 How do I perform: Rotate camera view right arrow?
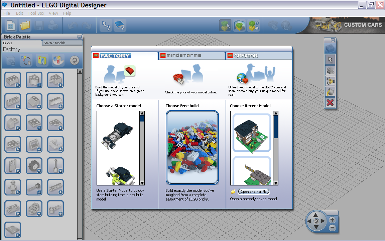click(x=323, y=221)
